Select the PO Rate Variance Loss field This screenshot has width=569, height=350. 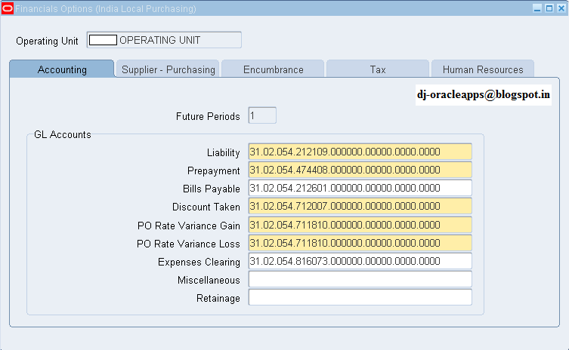coord(360,243)
